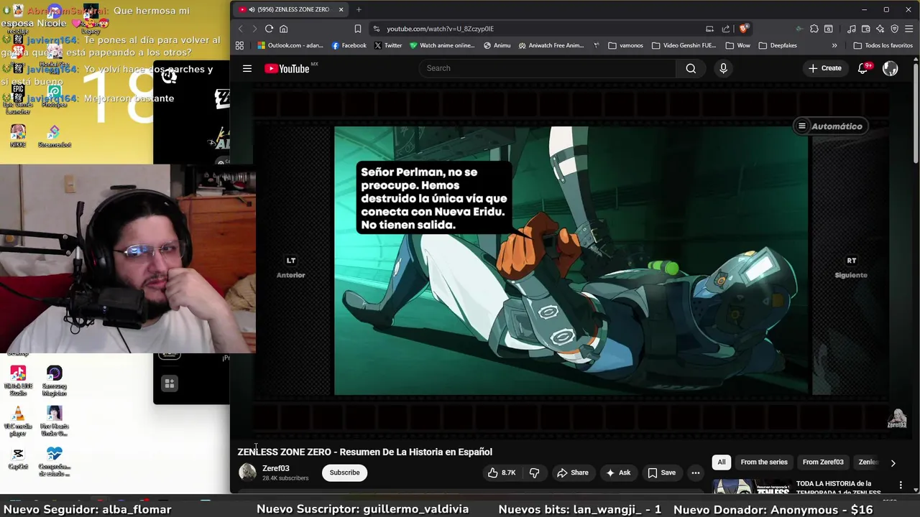920x517 pixels.
Task: Open the Create menu on YouTube
Action: coord(824,68)
